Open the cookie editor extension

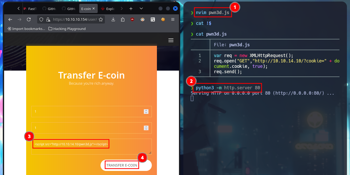[x=163, y=19]
